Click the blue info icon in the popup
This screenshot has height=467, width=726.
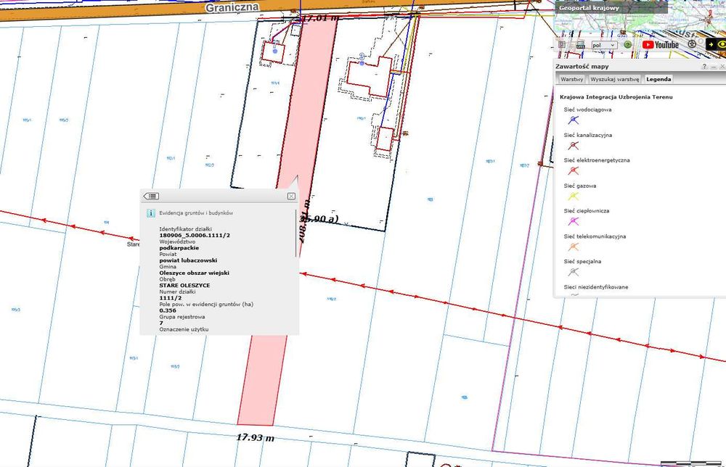150,213
